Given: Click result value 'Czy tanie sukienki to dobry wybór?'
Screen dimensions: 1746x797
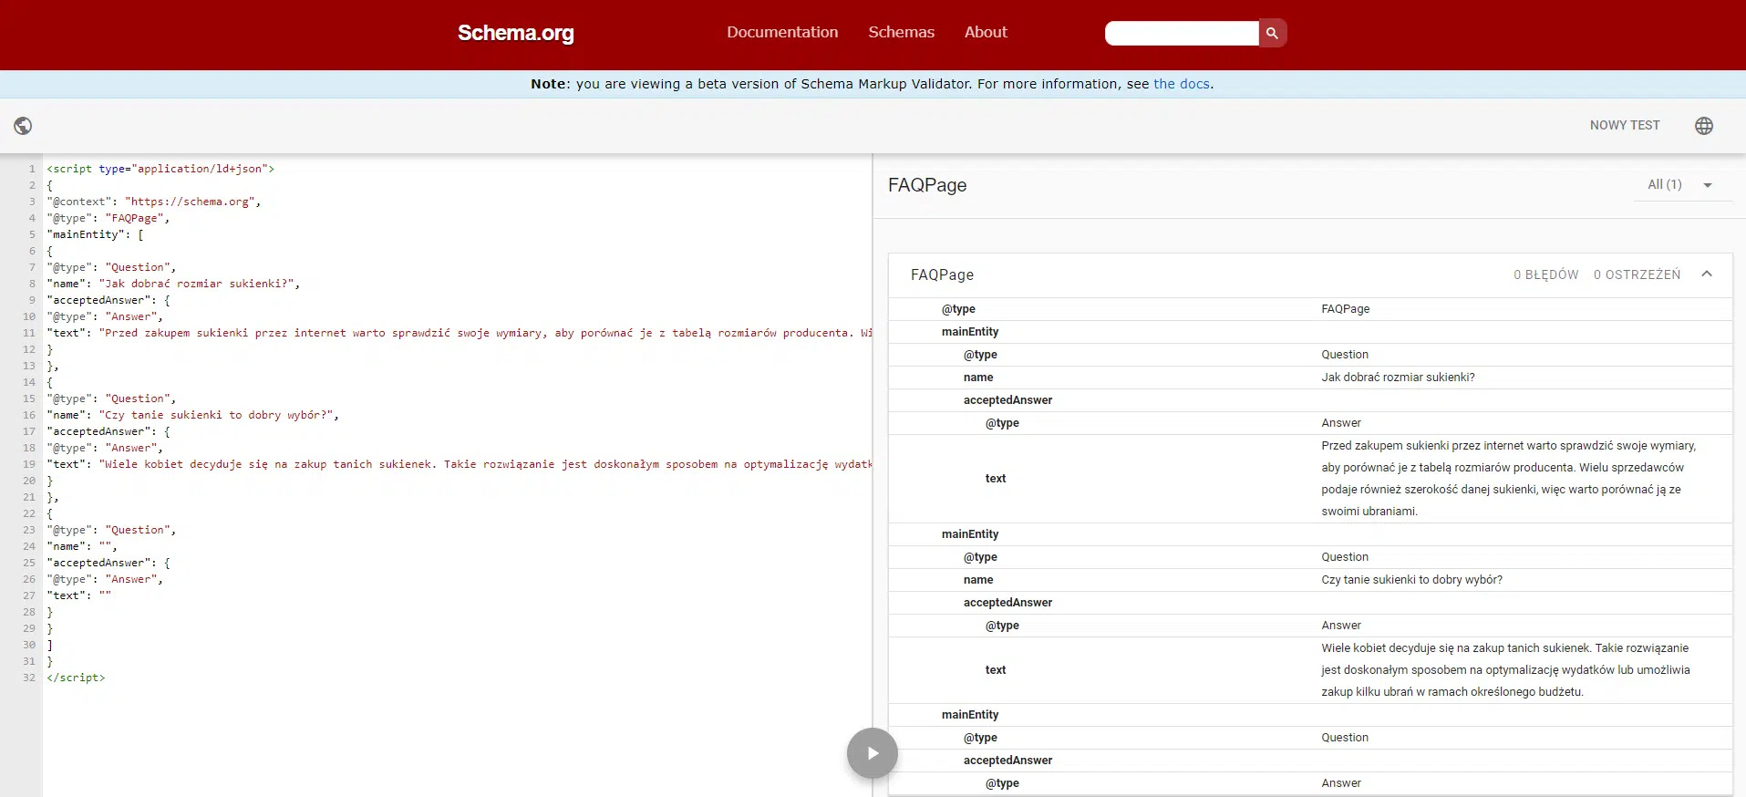Looking at the screenshot, I should click(x=1411, y=580).
